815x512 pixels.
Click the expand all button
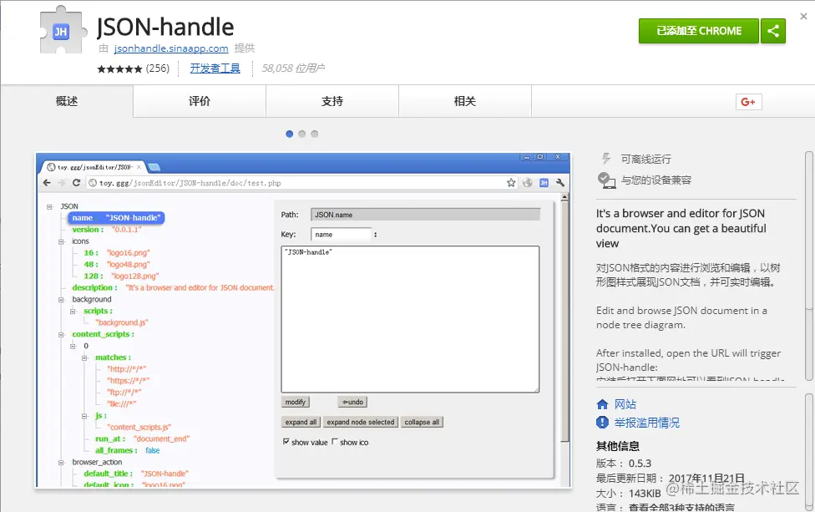(x=301, y=422)
